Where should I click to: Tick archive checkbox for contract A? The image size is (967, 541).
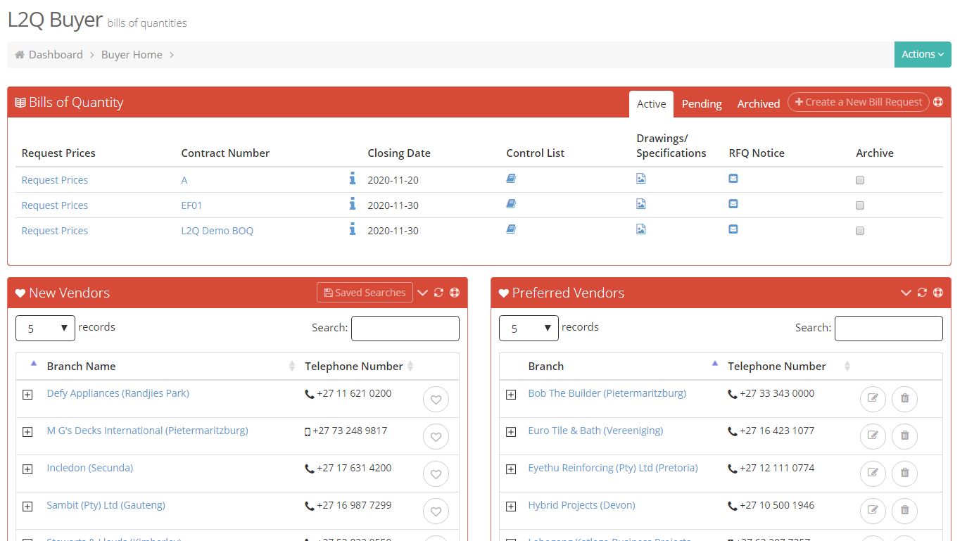click(860, 180)
